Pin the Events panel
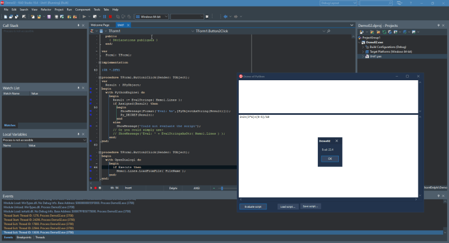This screenshot has width=449, height=243. 438,196
